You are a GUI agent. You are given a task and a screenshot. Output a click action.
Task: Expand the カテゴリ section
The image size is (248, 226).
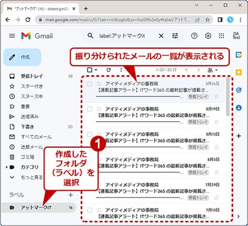click(x=6, y=167)
